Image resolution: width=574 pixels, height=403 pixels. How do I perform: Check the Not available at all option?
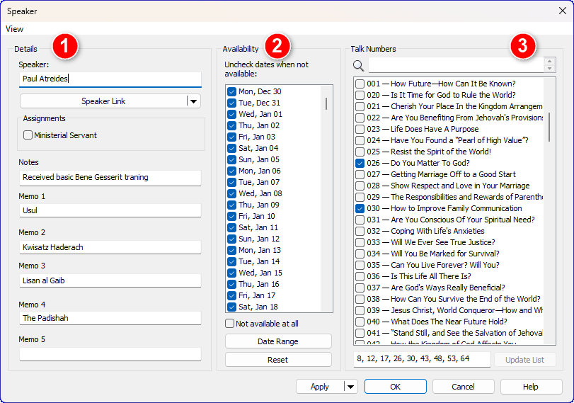click(x=230, y=324)
